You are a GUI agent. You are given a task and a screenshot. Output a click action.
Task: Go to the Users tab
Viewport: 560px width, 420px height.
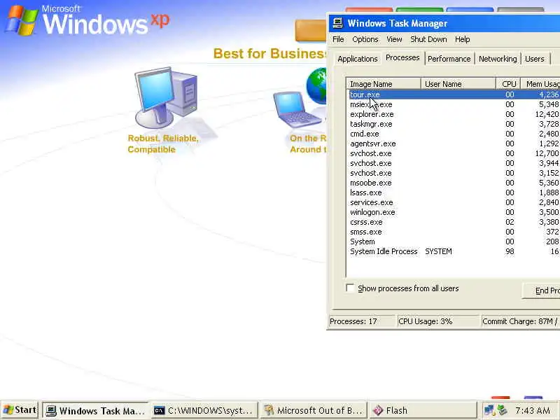tap(534, 59)
